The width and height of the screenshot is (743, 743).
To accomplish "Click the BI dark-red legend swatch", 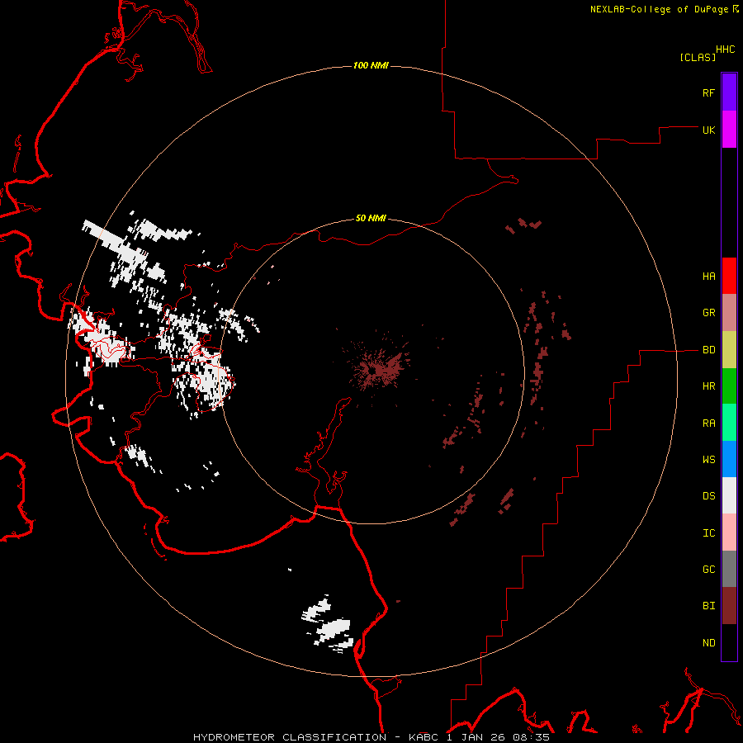I will (x=729, y=606).
